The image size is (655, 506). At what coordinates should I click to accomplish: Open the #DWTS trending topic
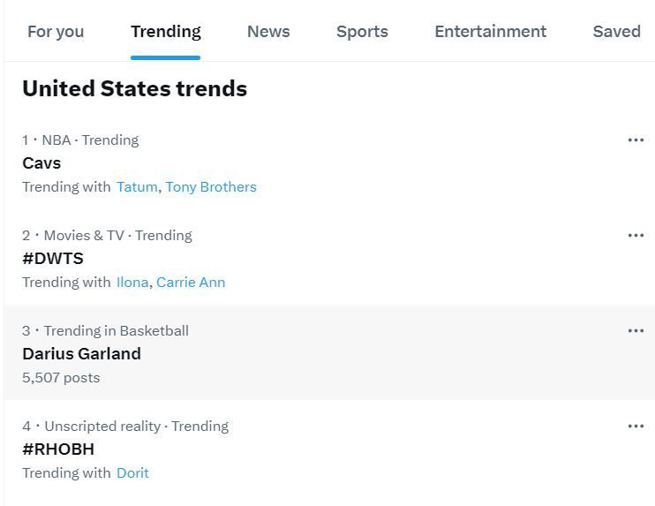[x=53, y=259]
